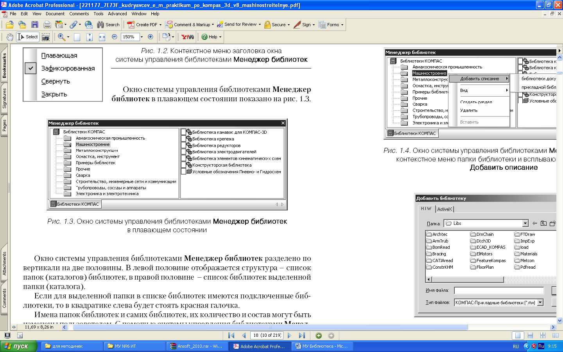Switch to Facing pages layout
The height and width of the screenshot is (352, 563).
555,336
